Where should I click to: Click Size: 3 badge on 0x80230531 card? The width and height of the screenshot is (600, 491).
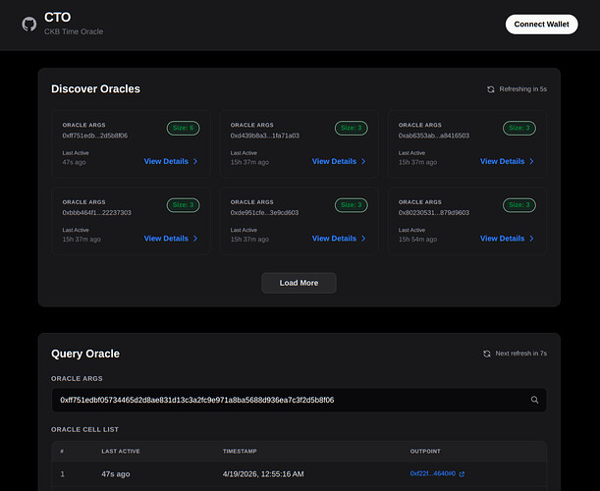coord(519,205)
